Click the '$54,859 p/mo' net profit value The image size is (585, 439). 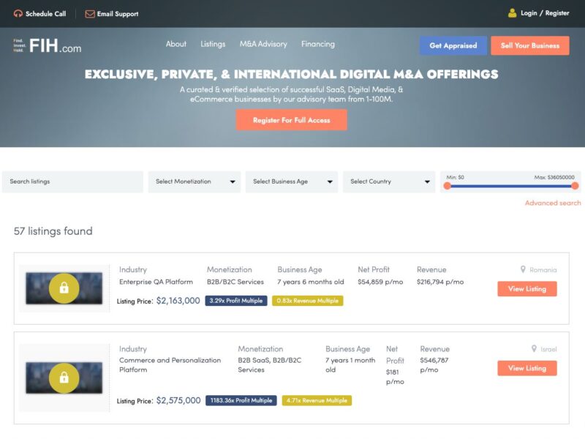point(380,282)
